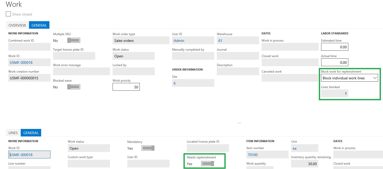Switch to the Overview tab
383x169 pixels.
(x=17, y=25)
